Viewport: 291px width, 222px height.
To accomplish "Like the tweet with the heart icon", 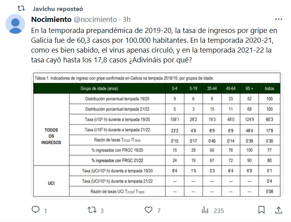I will (x=148, y=211).
